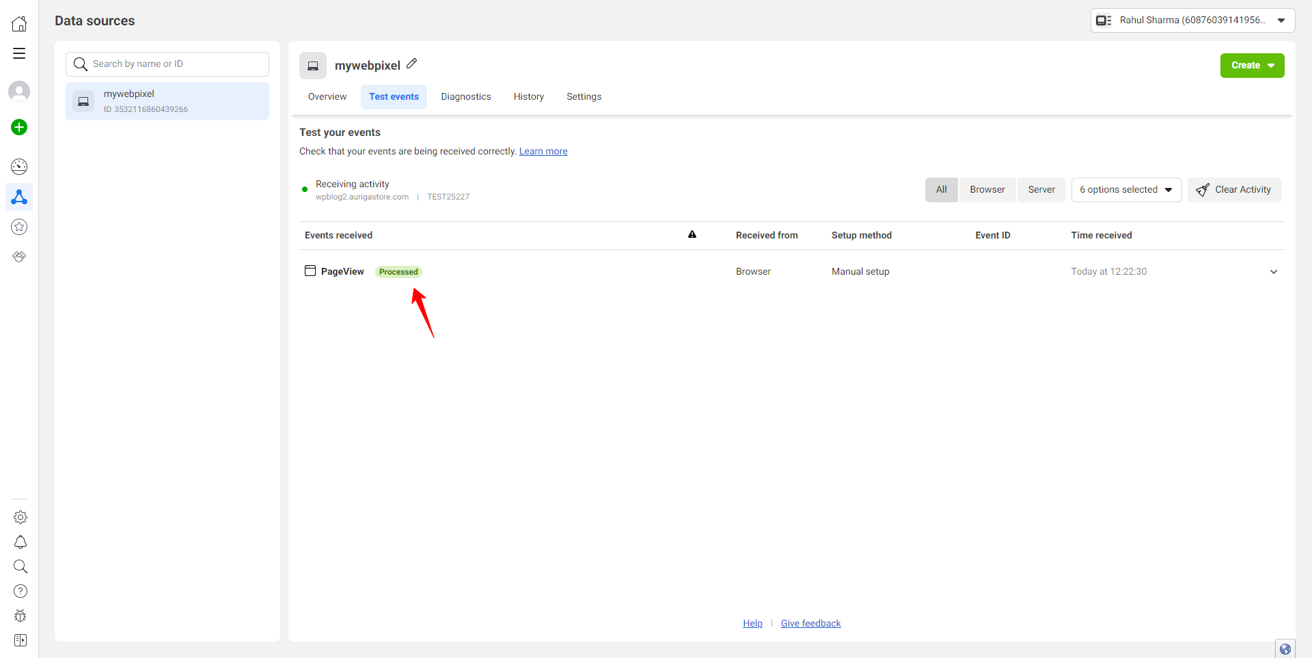1312x658 pixels.
Task: Click the Give feedback link
Action: point(810,623)
